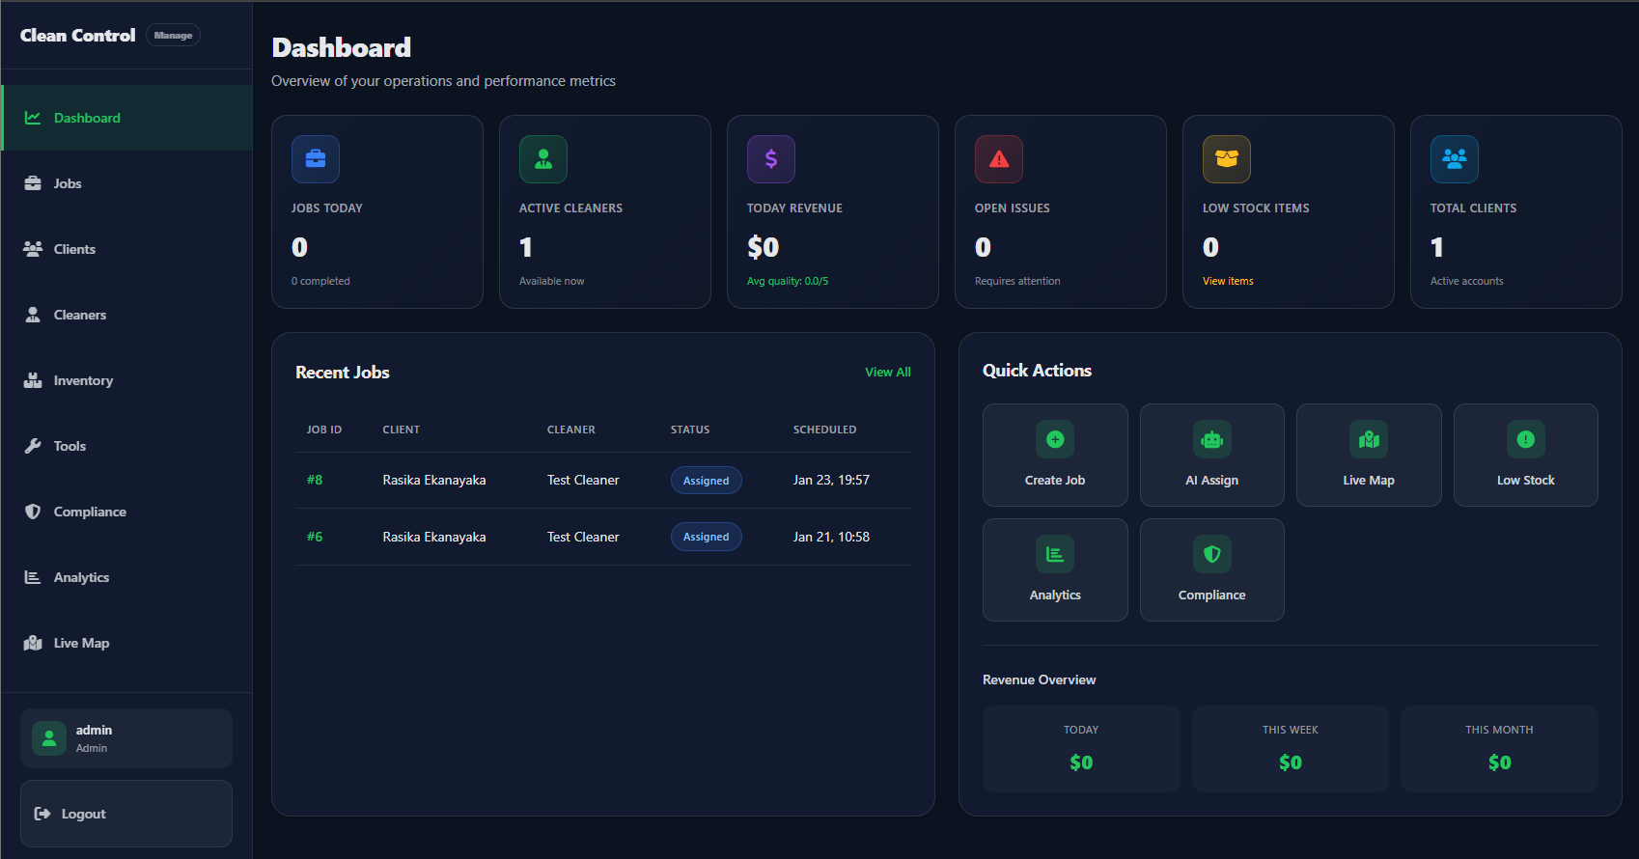Click the Cleaners person icon in sidebar
The image size is (1639, 859).
tap(33, 315)
